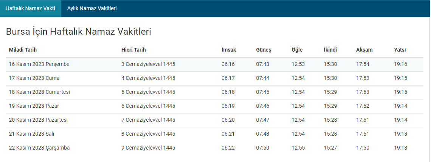Click the Öğle column header
431x162 pixels.
[297, 50]
